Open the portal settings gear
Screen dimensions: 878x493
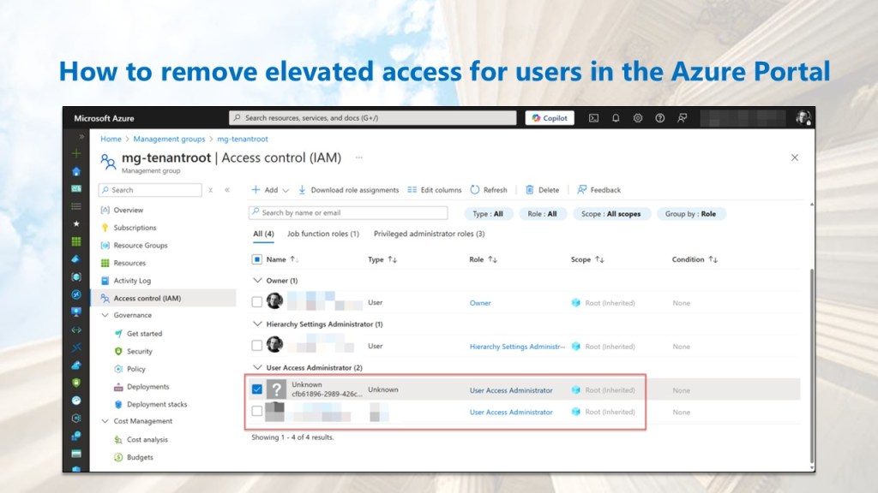pyautogui.click(x=638, y=118)
